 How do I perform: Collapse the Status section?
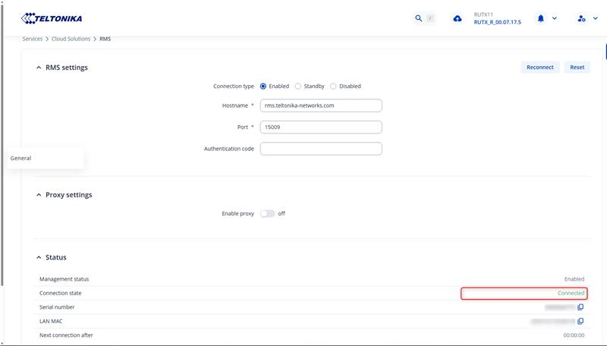coord(39,258)
